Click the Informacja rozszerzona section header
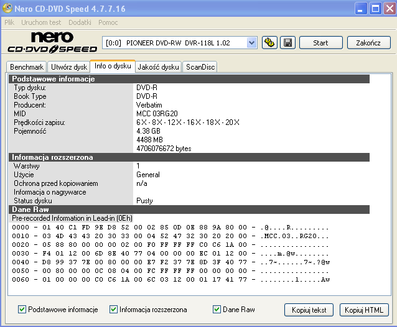 click(189, 157)
